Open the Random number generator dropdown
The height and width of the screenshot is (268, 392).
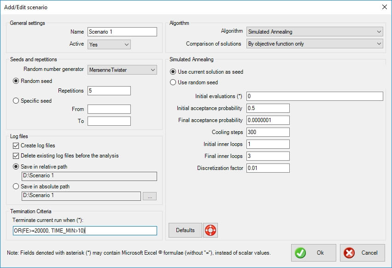[x=122, y=70]
